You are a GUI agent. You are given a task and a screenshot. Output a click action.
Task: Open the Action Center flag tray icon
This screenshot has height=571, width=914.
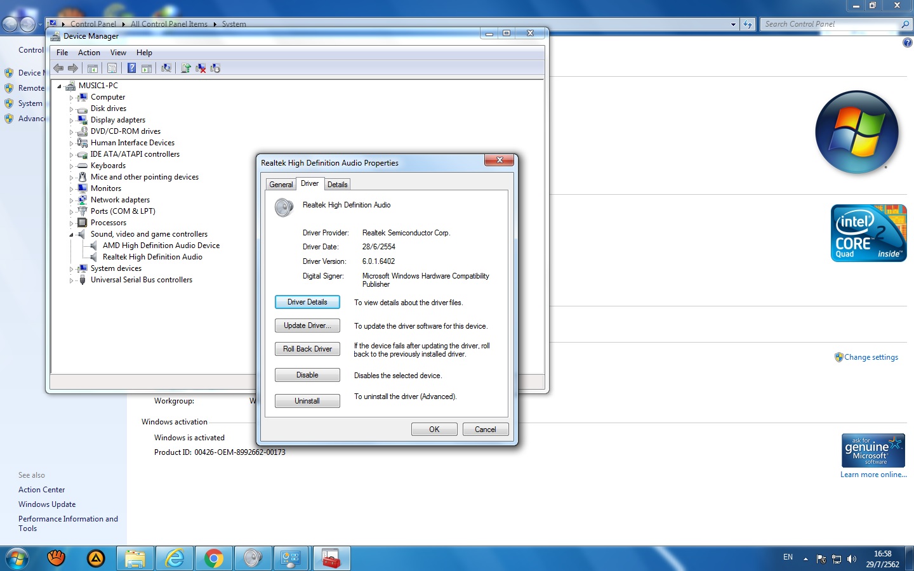click(x=821, y=559)
